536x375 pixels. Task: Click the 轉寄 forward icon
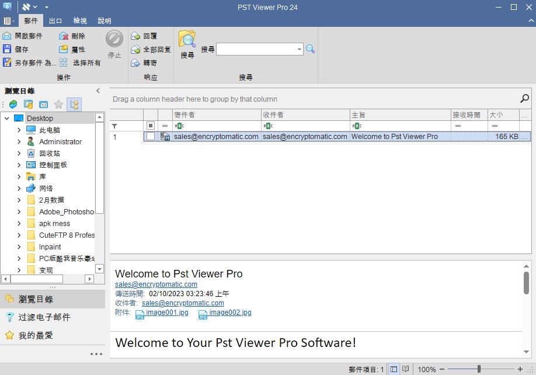(135, 63)
